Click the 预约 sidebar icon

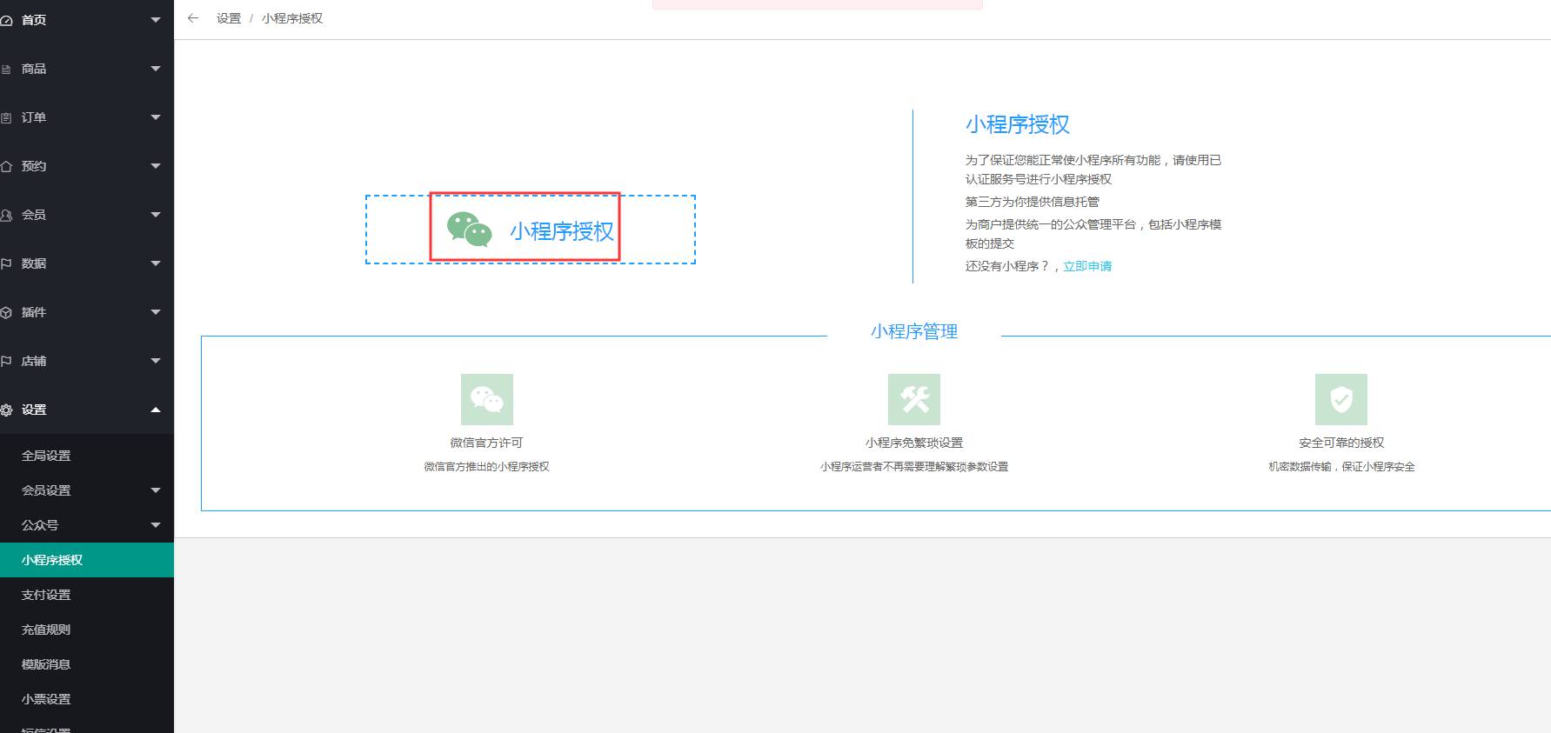tap(6, 166)
